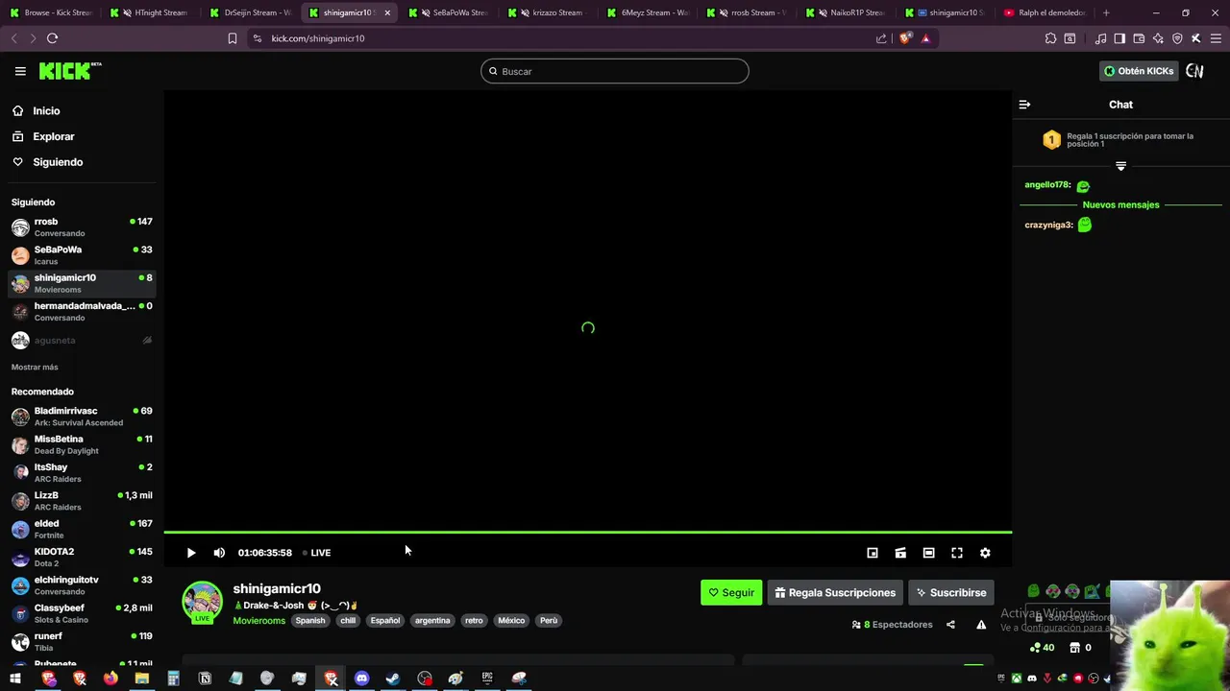This screenshot has width=1230, height=691.
Task: Open SeBaPoWa channel in sidebar
Action: coord(82,255)
